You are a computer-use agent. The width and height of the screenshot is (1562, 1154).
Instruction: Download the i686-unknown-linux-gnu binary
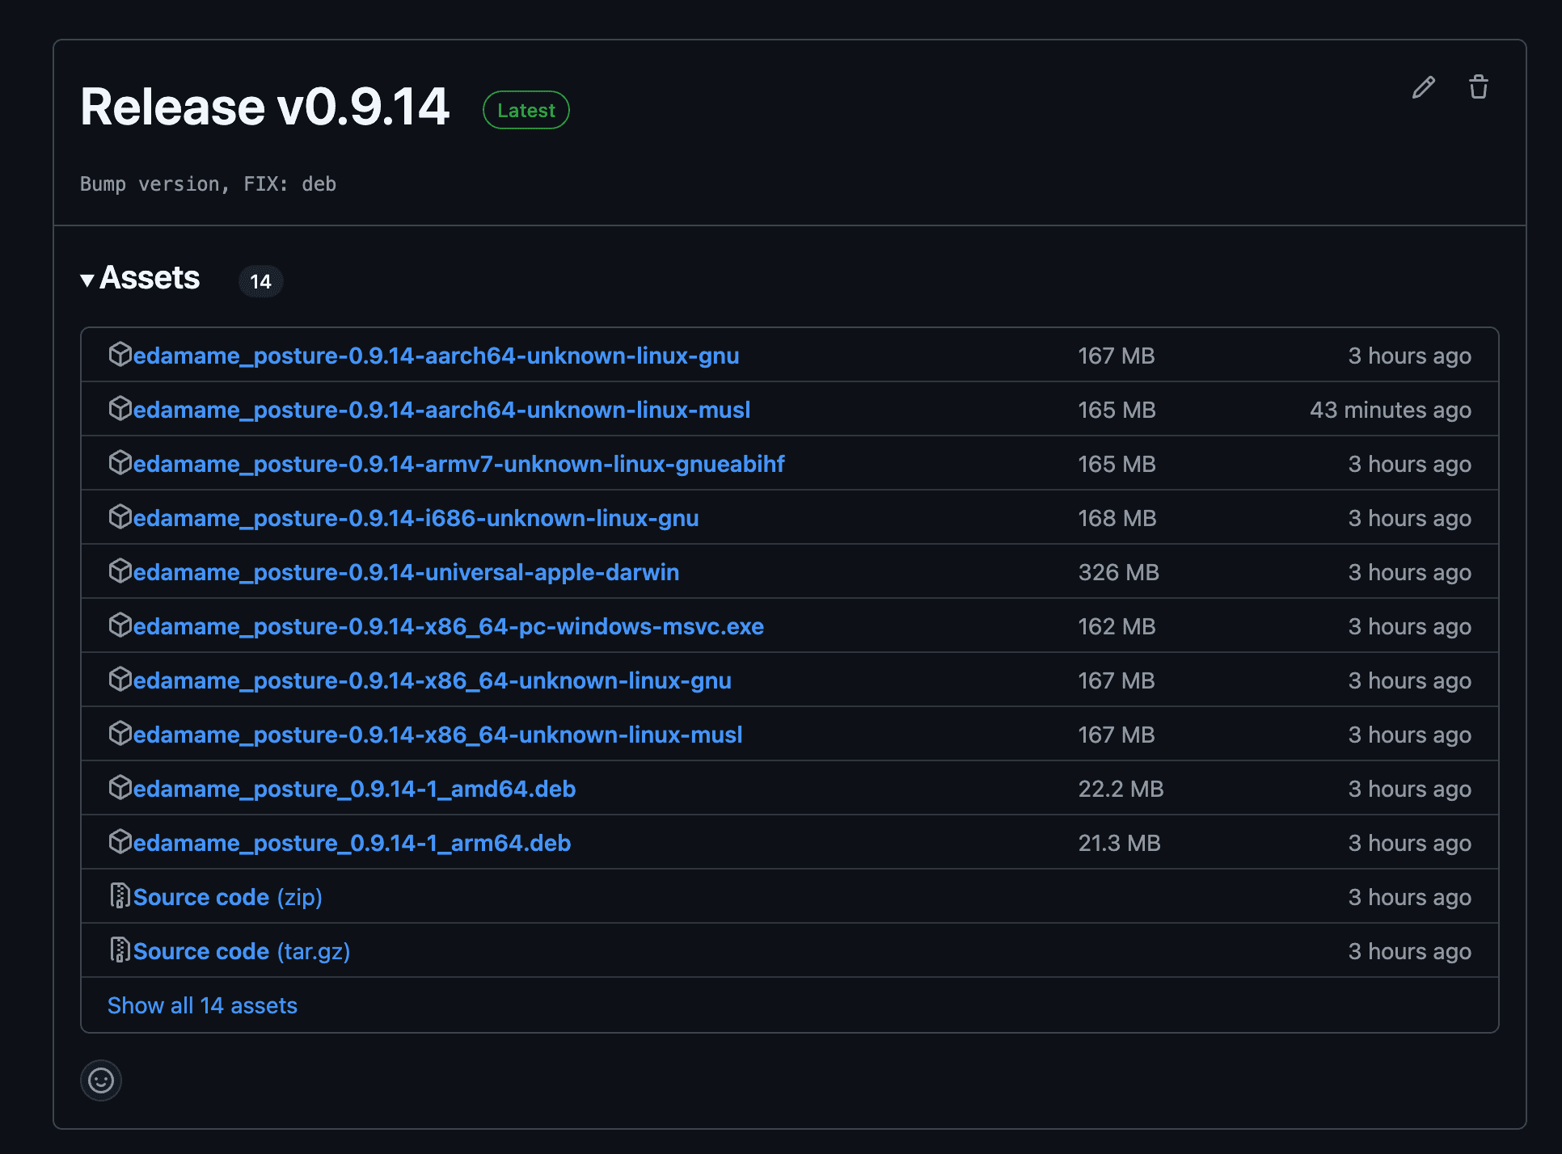pos(416,518)
